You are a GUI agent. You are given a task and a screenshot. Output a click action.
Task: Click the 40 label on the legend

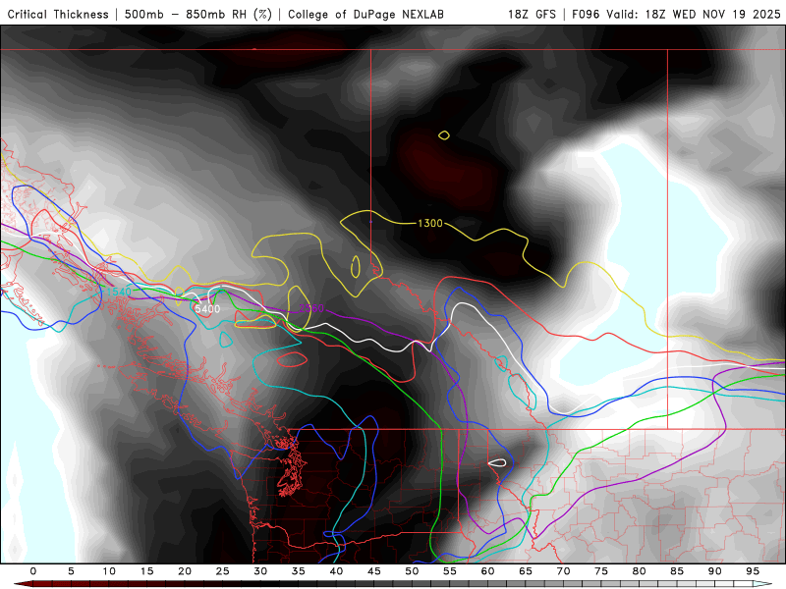point(336,571)
